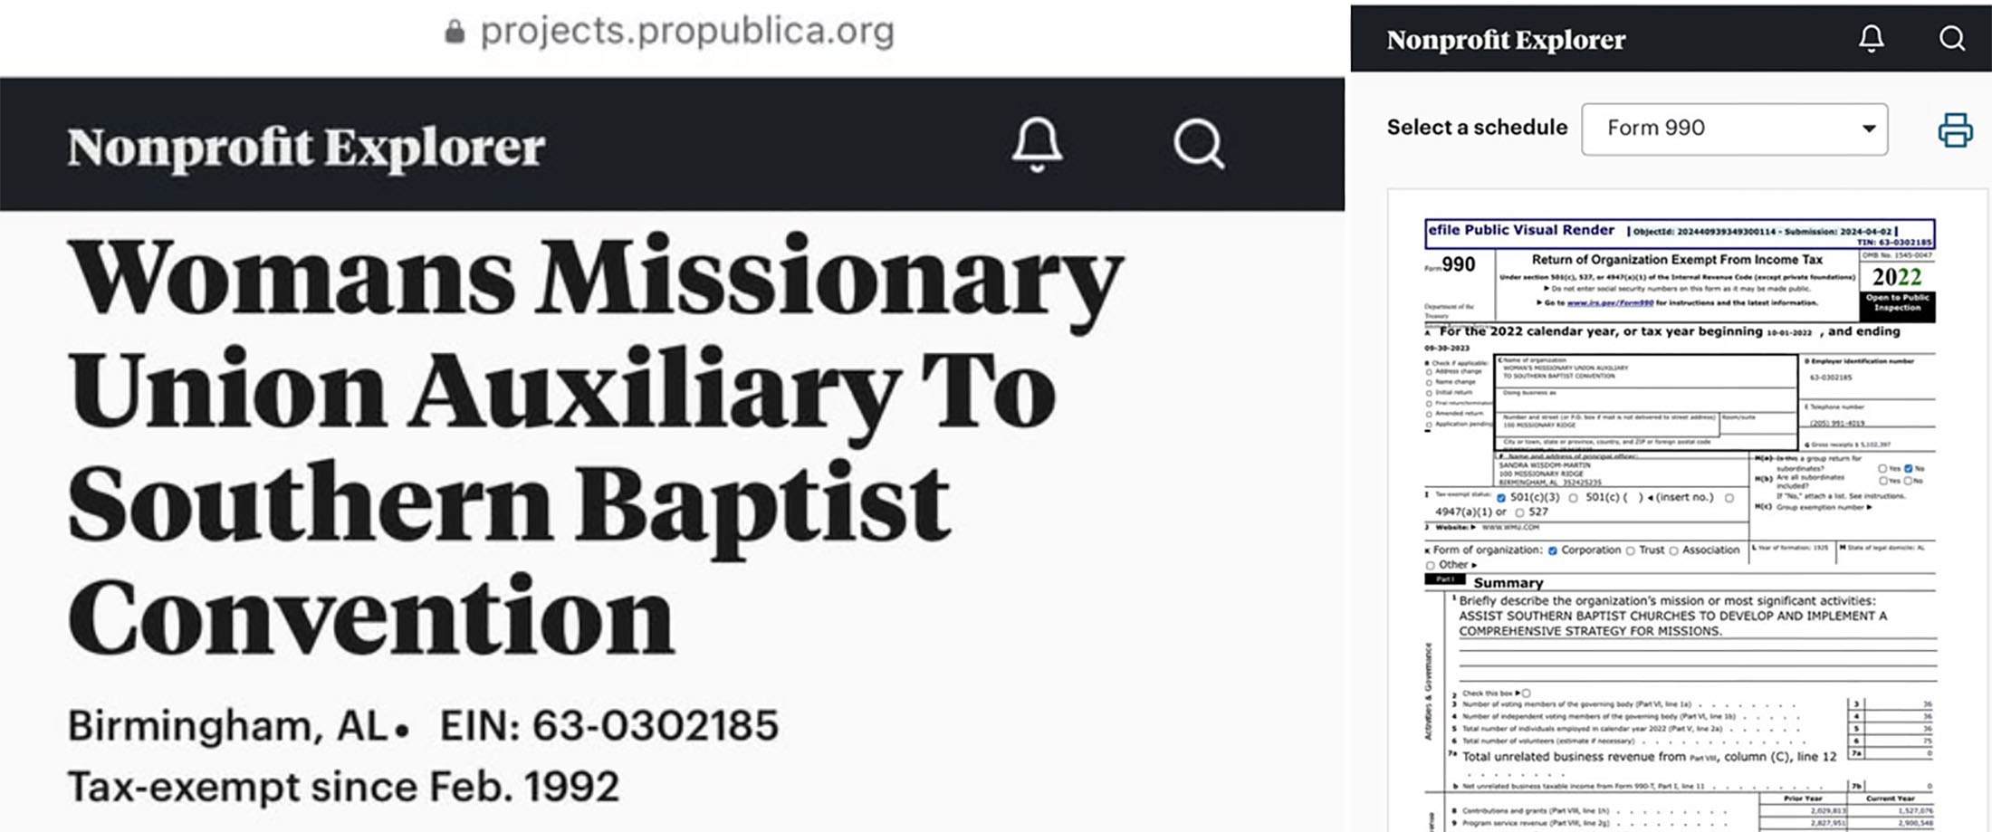Click the dropdown arrow next to Form 990

(1868, 129)
